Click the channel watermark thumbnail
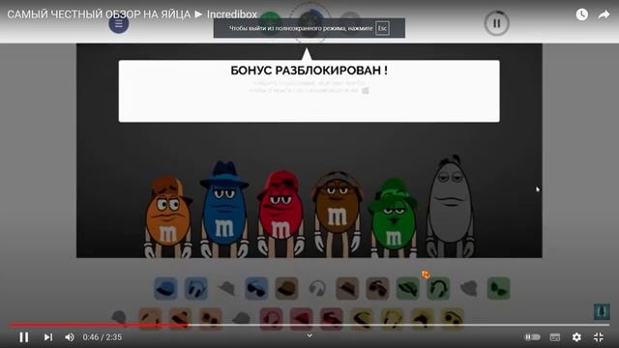This screenshot has height=348, width=619. (602, 311)
